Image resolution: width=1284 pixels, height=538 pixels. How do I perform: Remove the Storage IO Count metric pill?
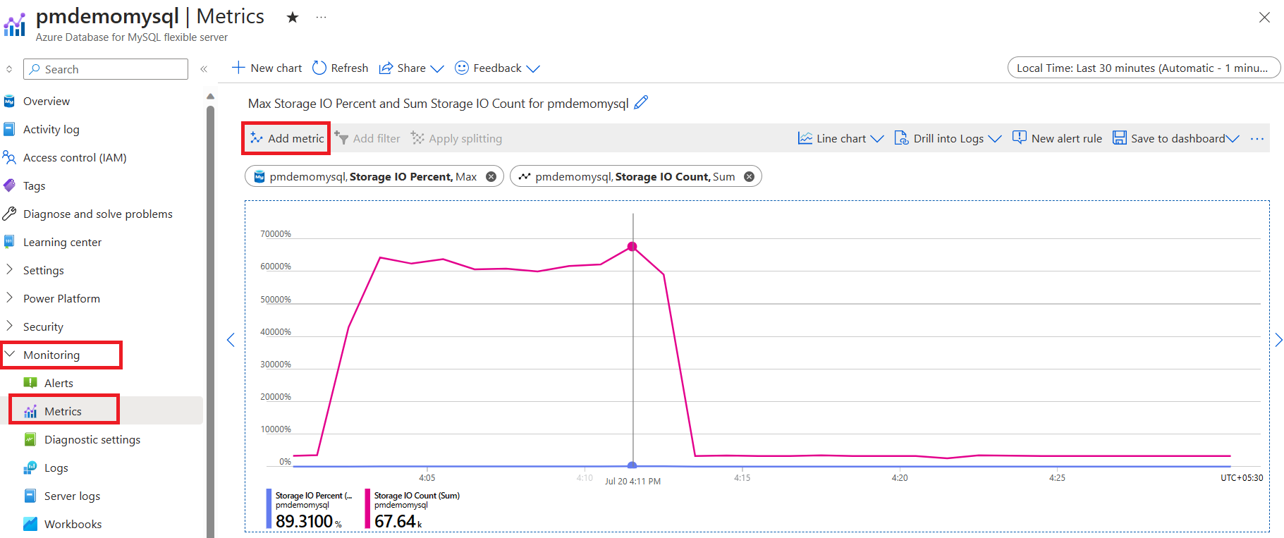coord(750,177)
